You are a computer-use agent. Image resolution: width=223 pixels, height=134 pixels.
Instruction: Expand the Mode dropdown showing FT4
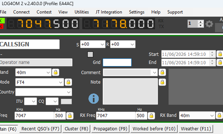click(x=61, y=82)
